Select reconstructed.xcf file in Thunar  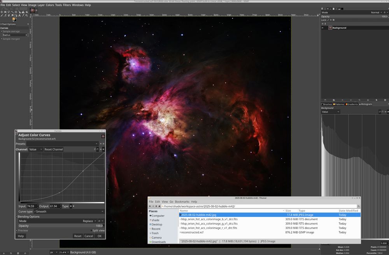[192, 232]
